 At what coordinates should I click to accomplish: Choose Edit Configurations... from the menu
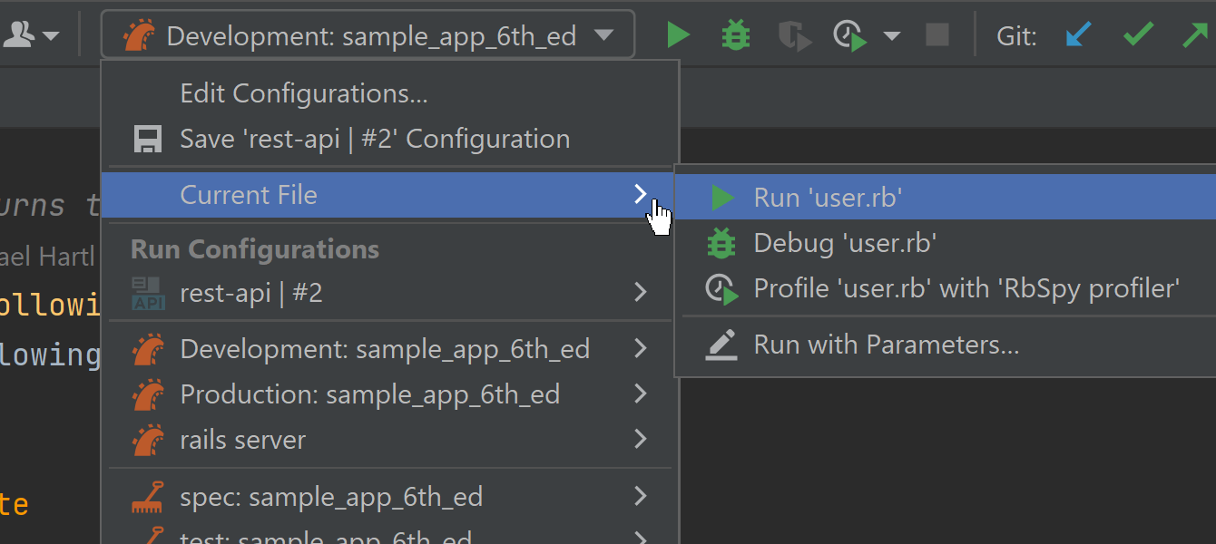(x=304, y=93)
